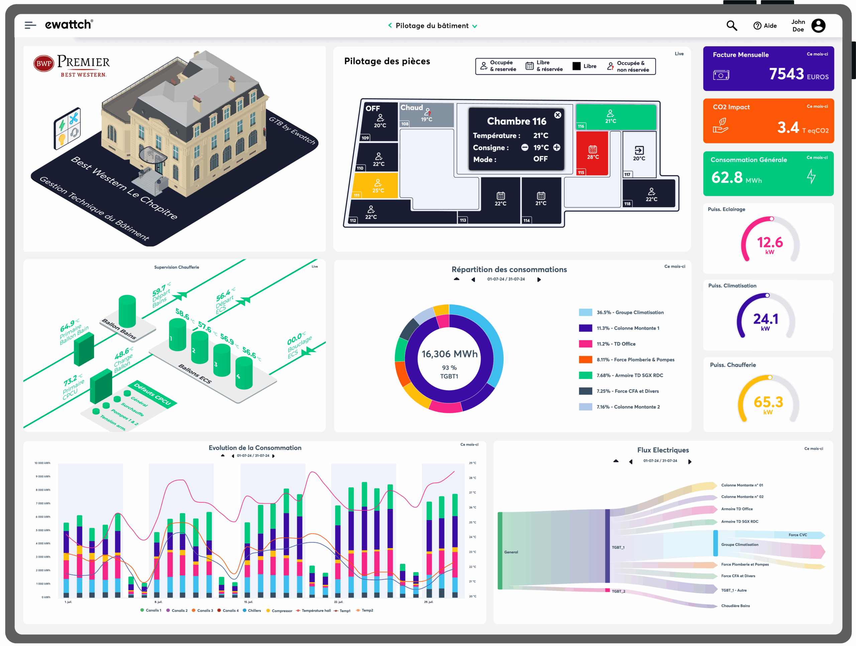Select the red room 115 calendar icon
Viewport: 856px width, 646px height.
coord(593,149)
